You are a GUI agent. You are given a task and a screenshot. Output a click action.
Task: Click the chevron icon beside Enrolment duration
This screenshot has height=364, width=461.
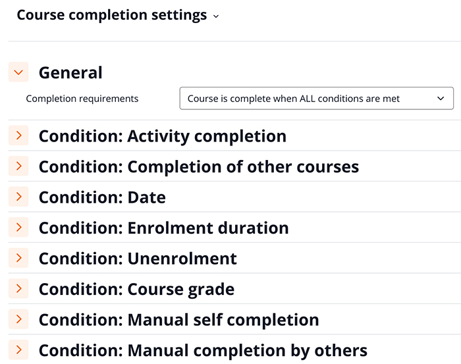(x=18, y=228)
